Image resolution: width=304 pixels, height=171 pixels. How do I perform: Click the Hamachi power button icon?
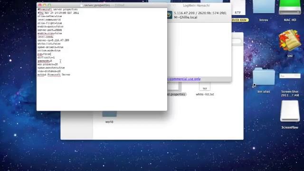[x=170, y=15]
